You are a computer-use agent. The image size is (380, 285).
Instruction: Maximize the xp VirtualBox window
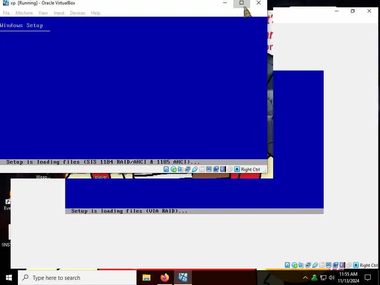242,3
